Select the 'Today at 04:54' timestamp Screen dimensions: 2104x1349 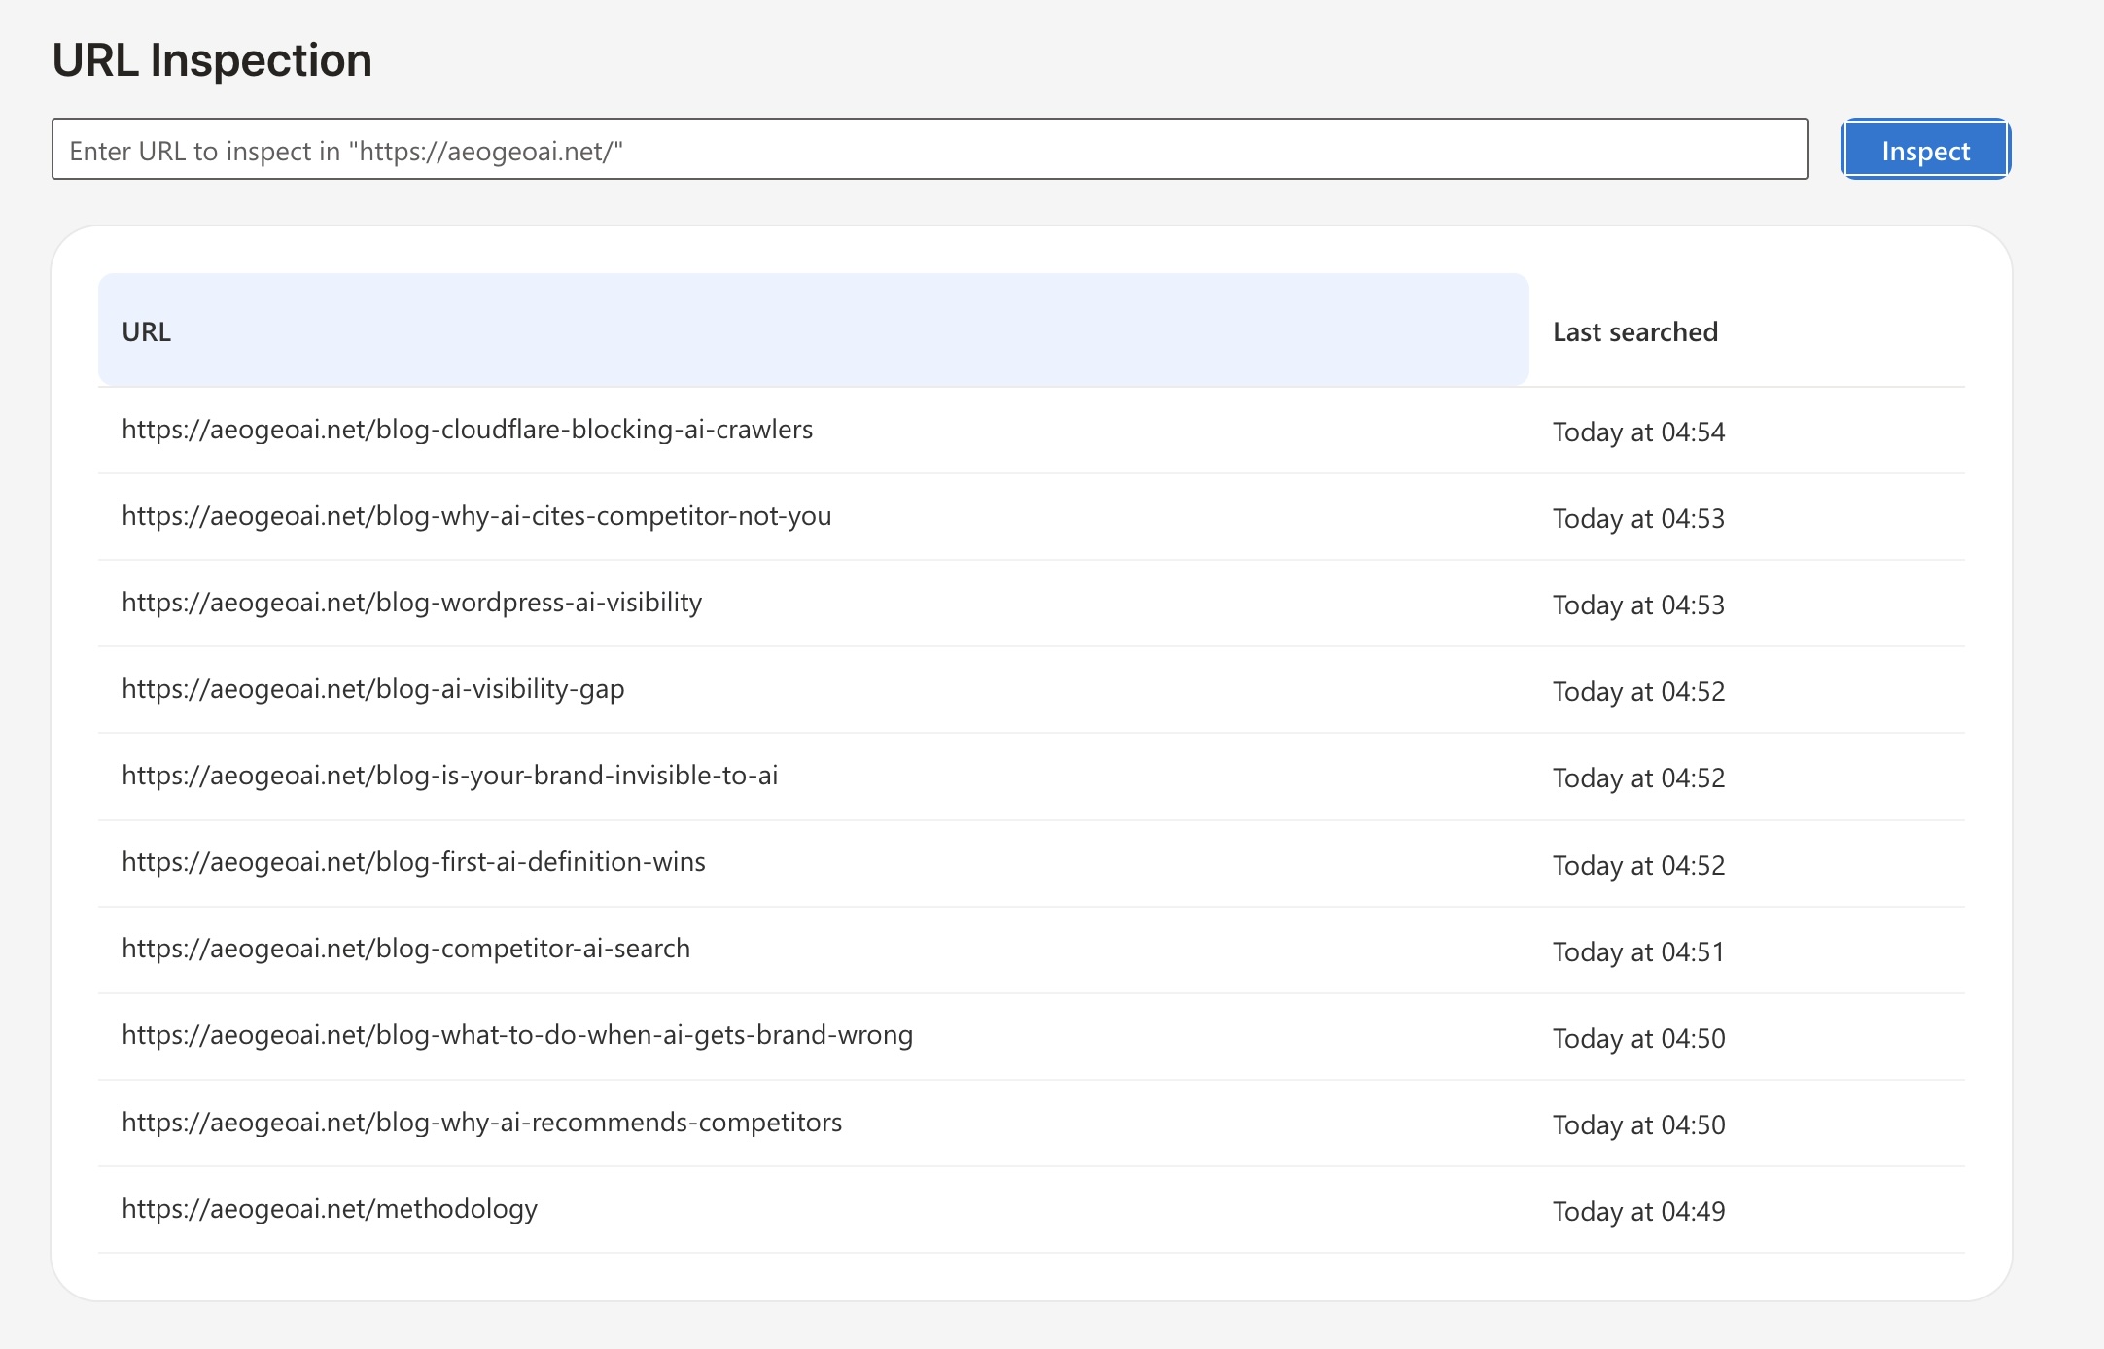click(x=1638, y=432)
